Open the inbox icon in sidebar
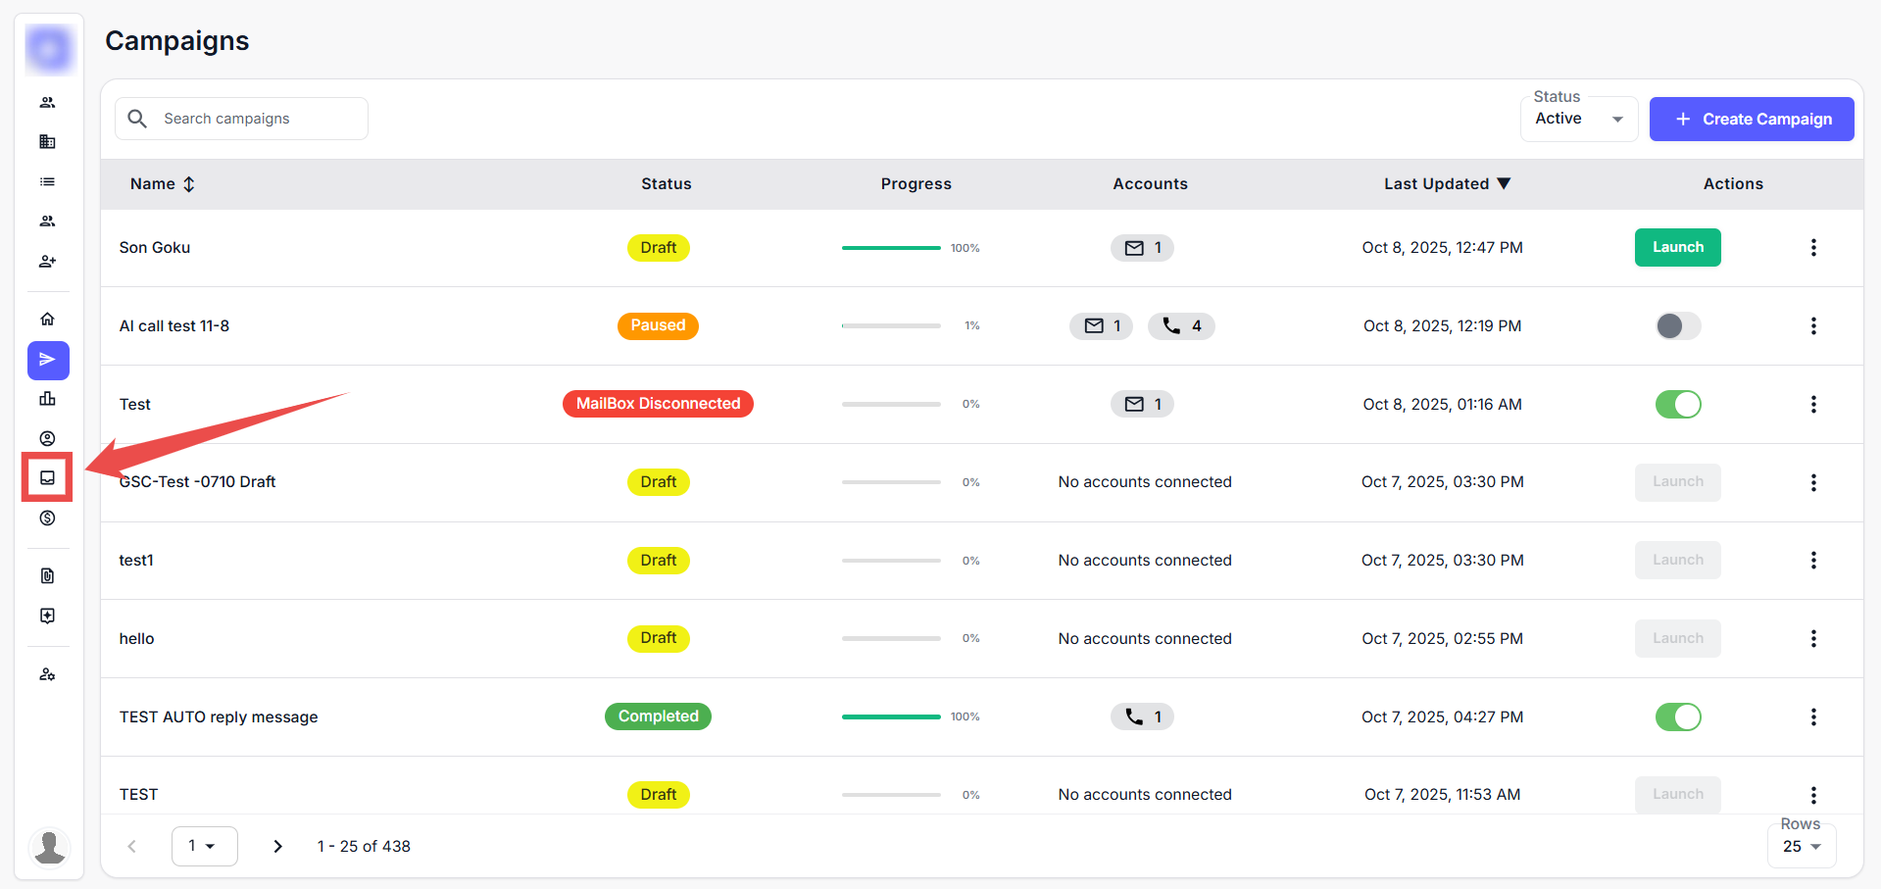Viewport: 1881px width, 889px height. (47, 478)
